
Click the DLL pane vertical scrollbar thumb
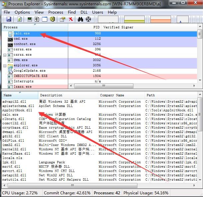tap(200, 114)
